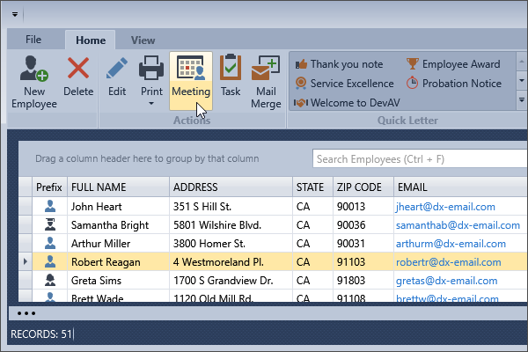Choose the Welcome to DevAV letter

[x=348, y=102]
